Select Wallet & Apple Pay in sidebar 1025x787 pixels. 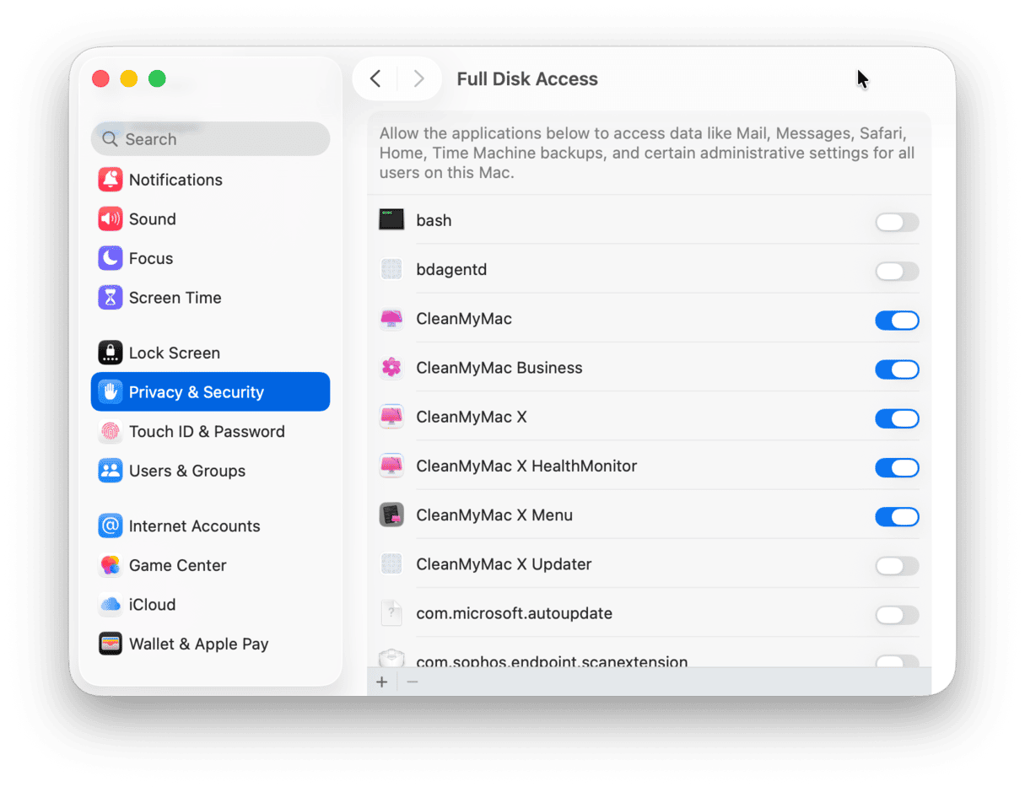point(210,644)
